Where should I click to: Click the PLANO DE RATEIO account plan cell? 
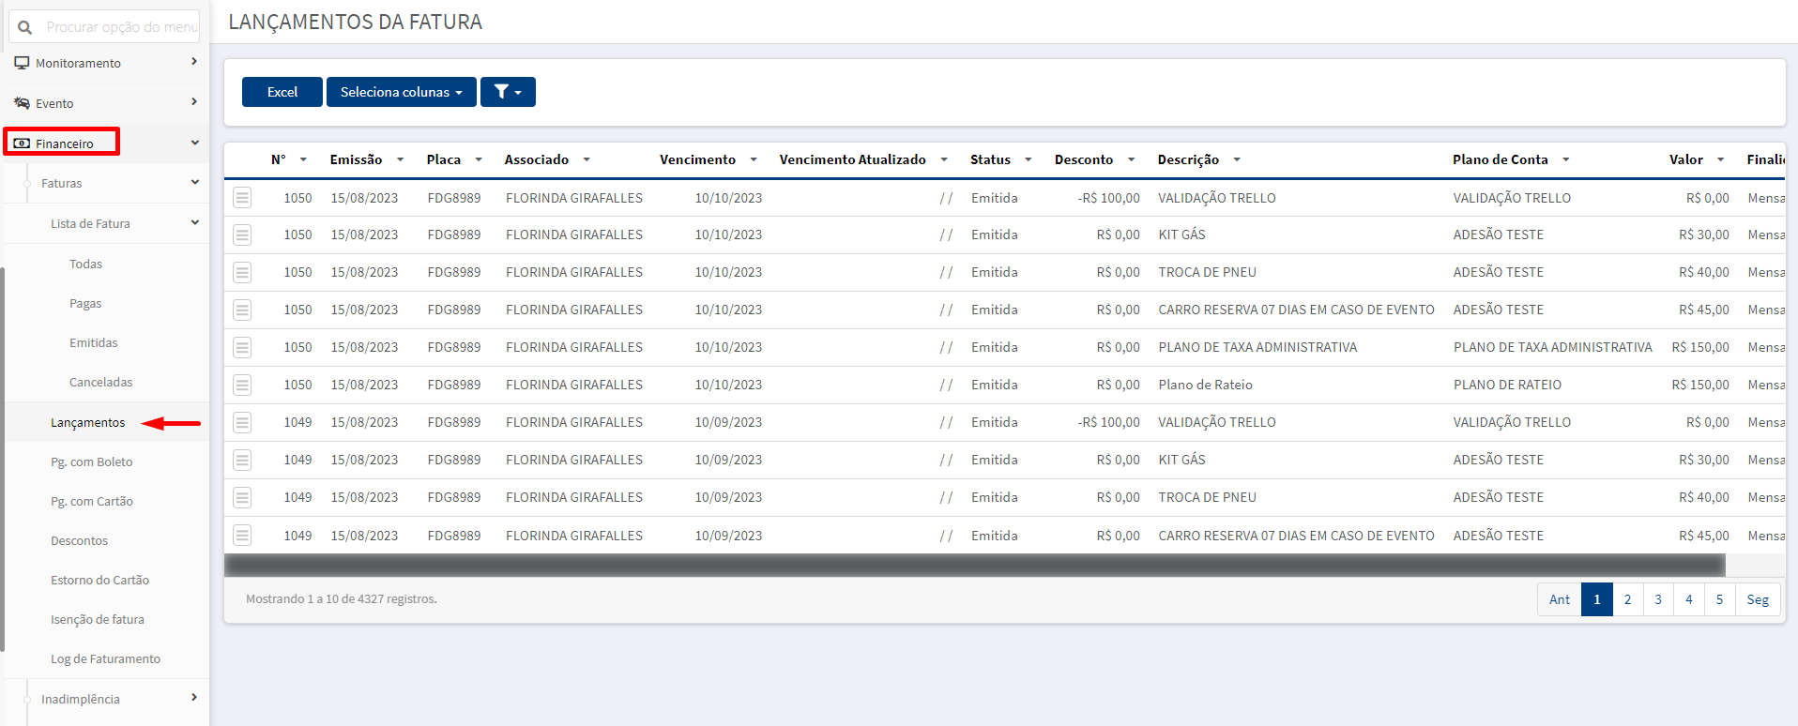[x=1507, y=385]
